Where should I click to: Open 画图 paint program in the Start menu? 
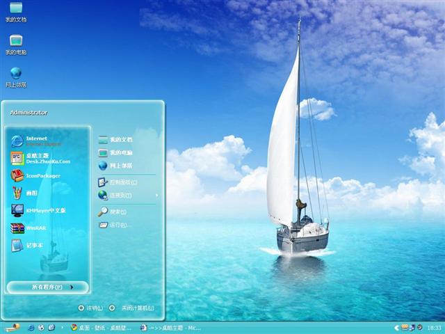click(25, 193)
